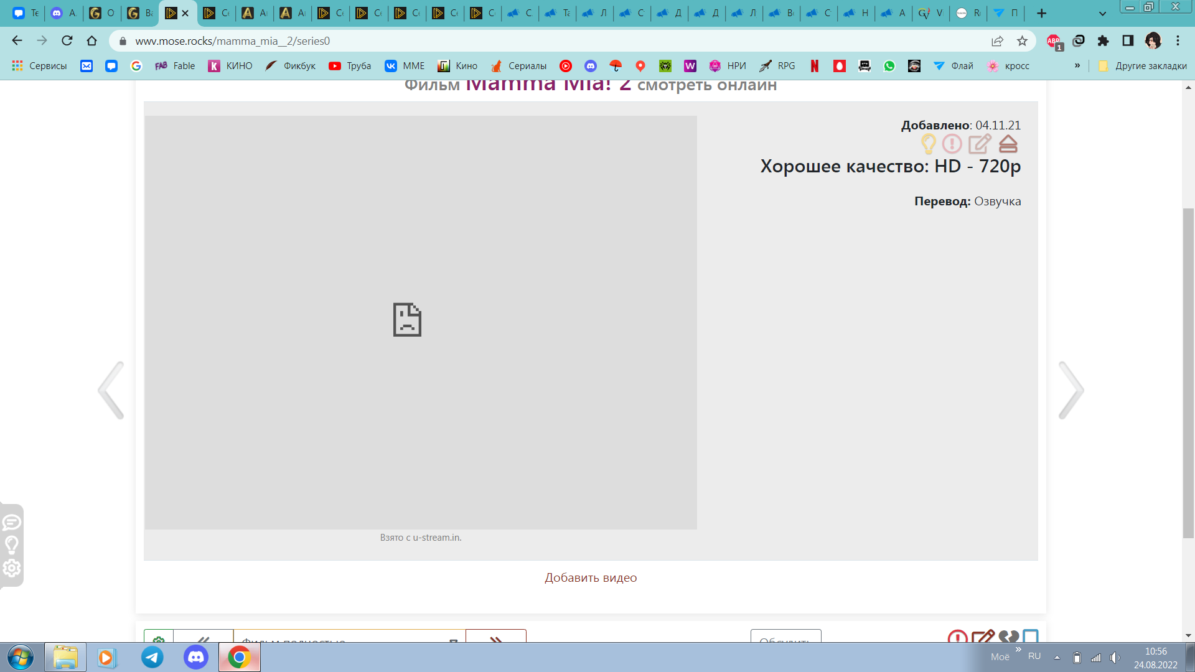Close the active mose.rocks tab

pos(185,13)
